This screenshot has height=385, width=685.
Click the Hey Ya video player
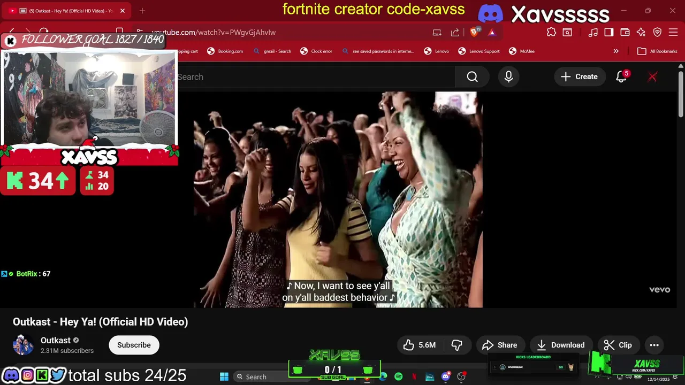(x=338, y=199)
